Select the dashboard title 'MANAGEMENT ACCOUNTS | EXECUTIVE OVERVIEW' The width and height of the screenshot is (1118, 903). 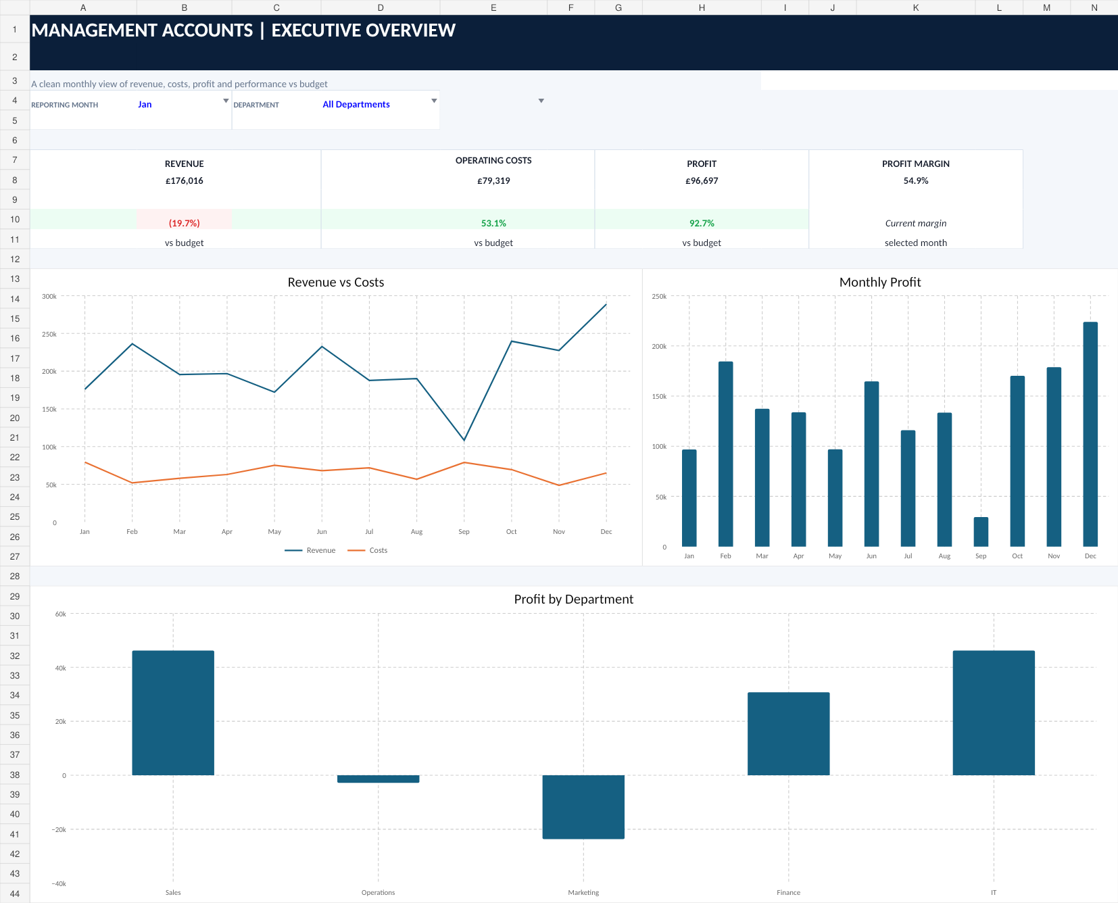click(x=243, y=30)
